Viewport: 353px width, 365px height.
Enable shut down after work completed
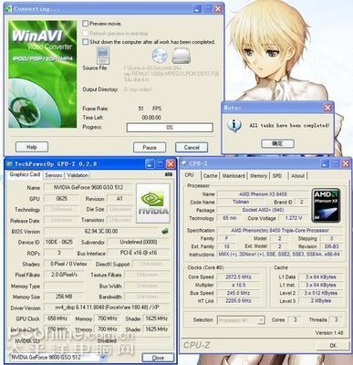coord(86,42)
